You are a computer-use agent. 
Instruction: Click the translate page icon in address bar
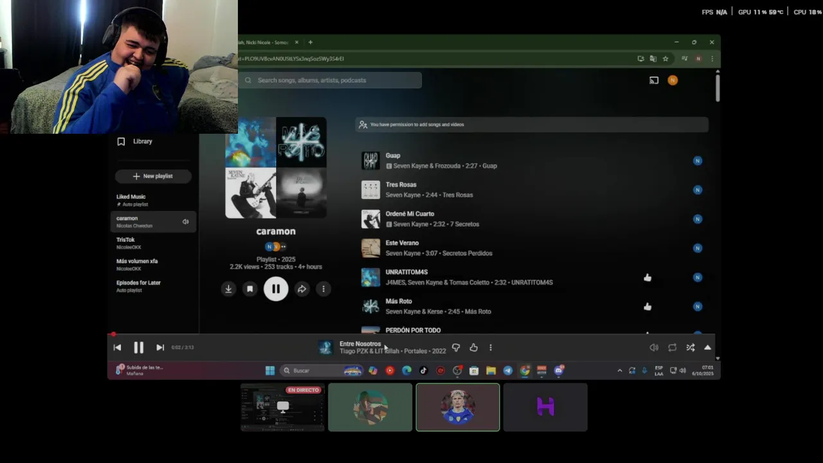[x=653, y=59]
